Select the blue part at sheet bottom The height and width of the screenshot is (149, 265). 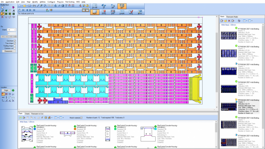coord(58,101)
